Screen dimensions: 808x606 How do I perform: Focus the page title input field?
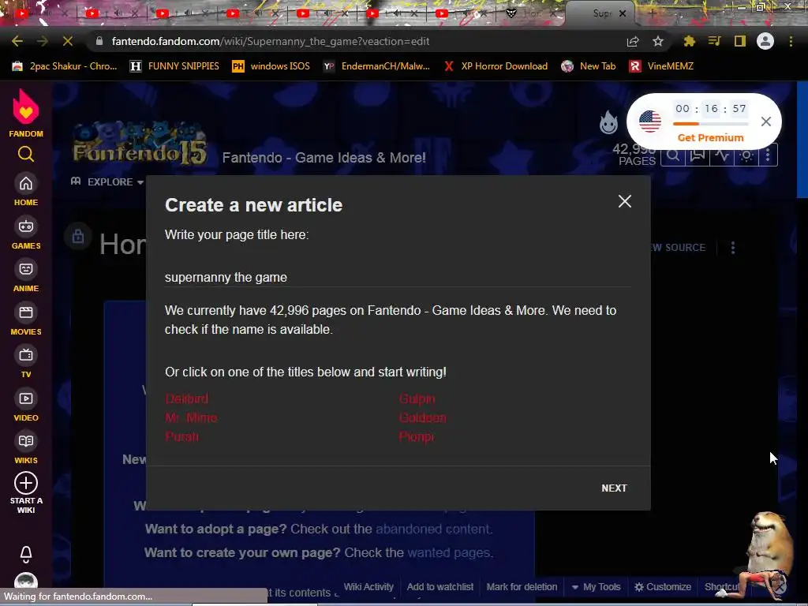(x=398, y=277)
